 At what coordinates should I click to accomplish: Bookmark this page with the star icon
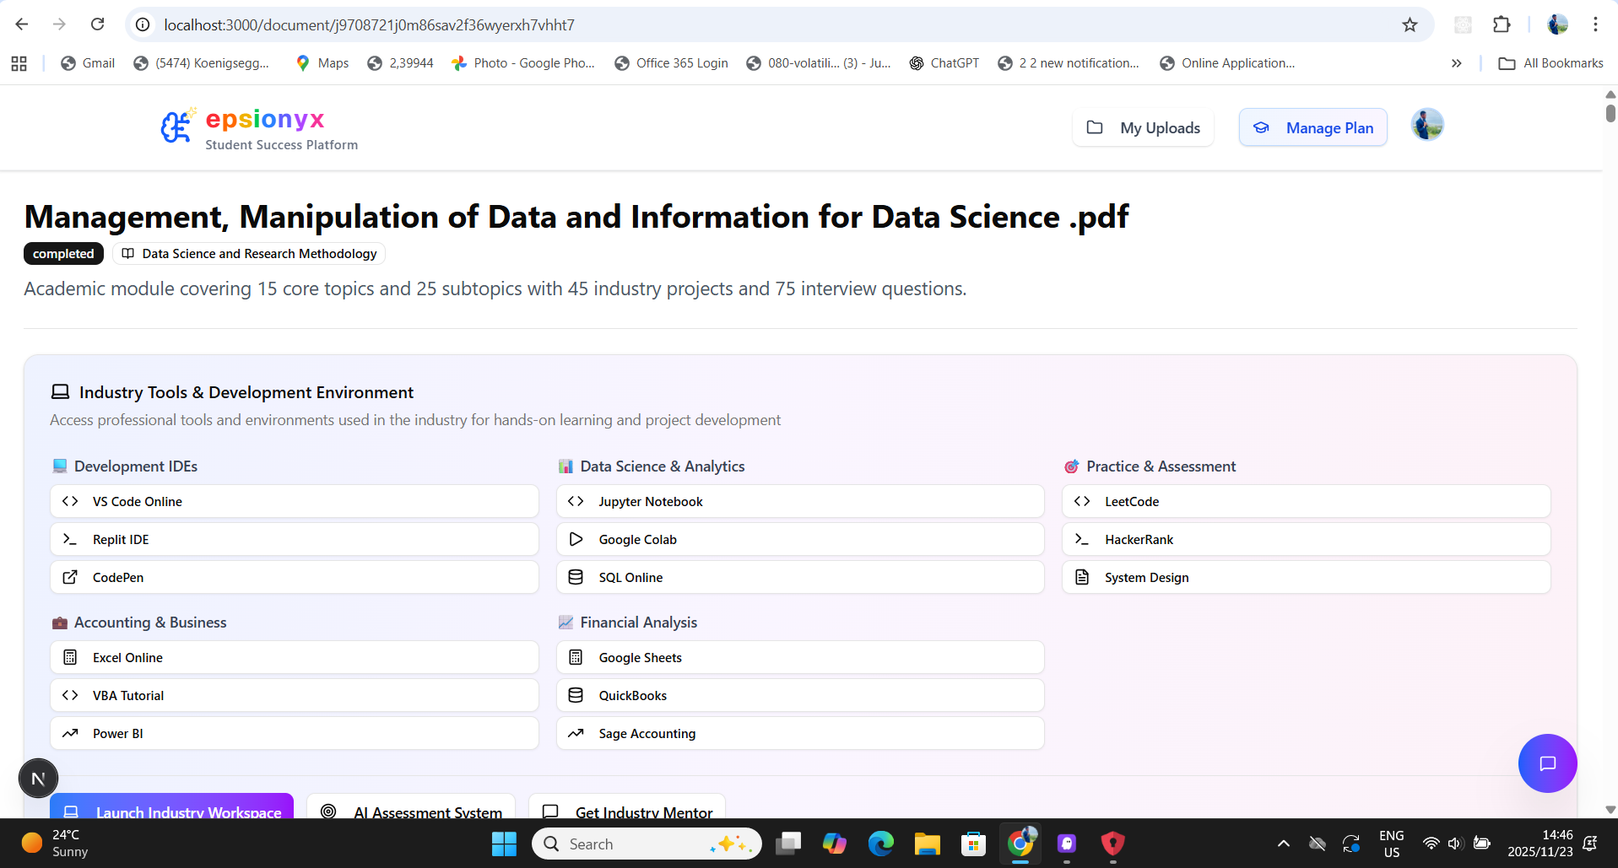pyautogui.click(x=1410, y=24)
